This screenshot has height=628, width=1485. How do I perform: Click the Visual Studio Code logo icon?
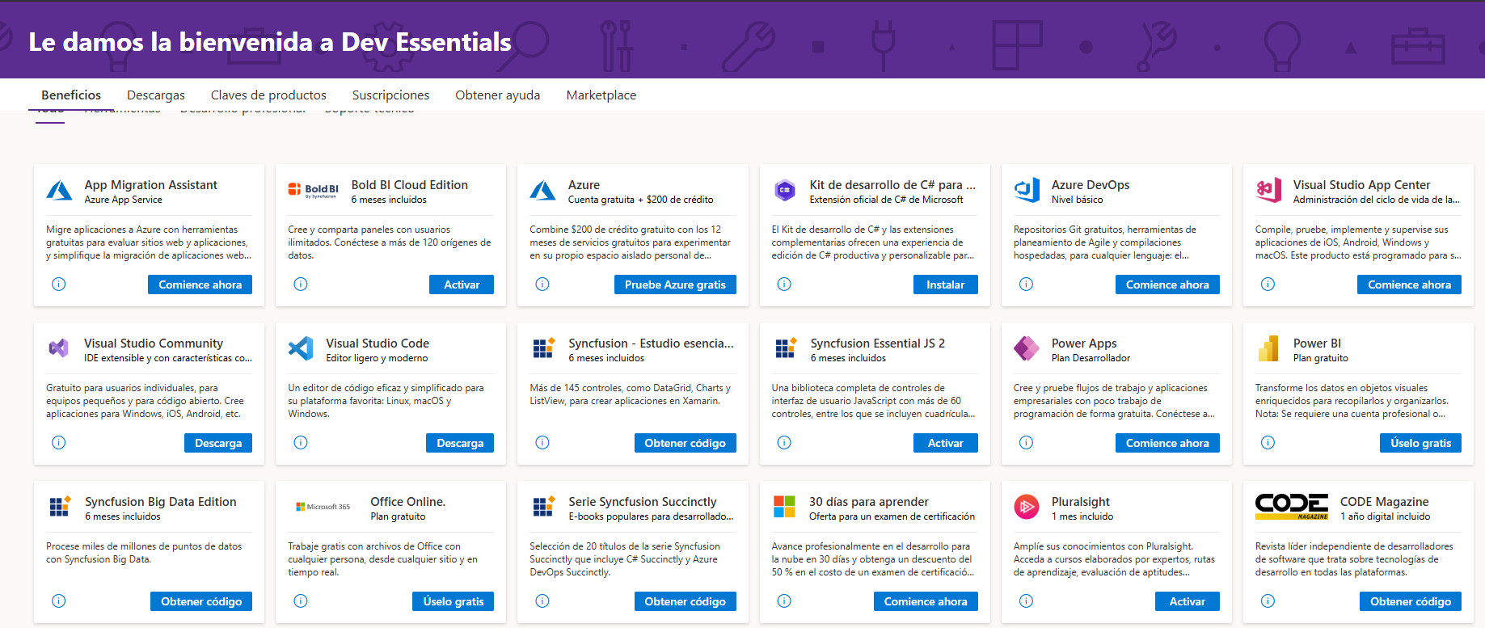[301, 348]
